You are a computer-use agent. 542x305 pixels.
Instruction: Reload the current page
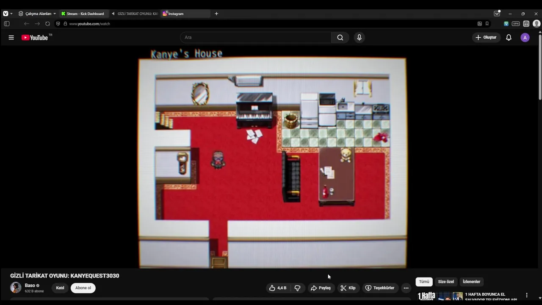pyautogui.click(x=47, y=24)
